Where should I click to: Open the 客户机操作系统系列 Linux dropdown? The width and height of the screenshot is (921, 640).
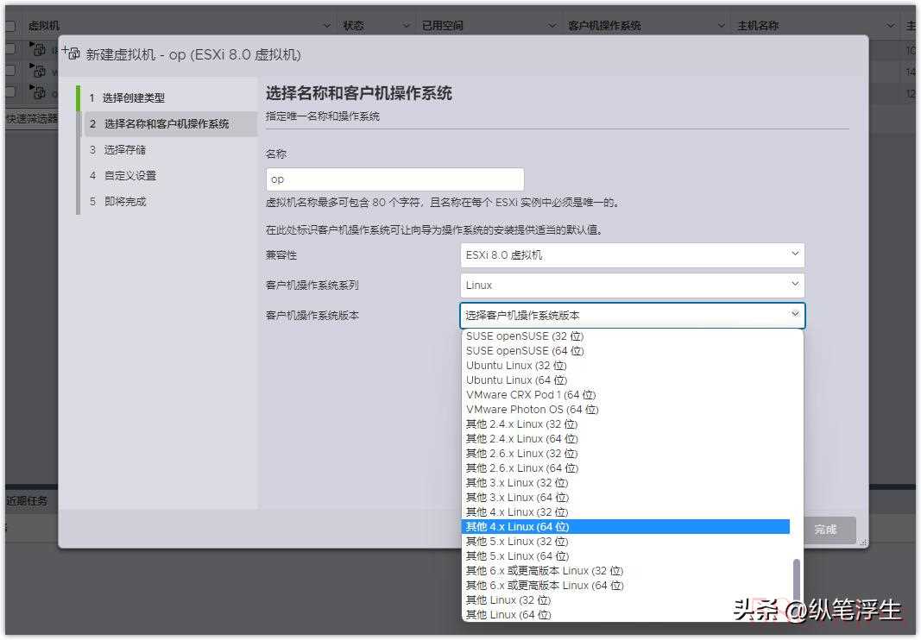point(632,285)
